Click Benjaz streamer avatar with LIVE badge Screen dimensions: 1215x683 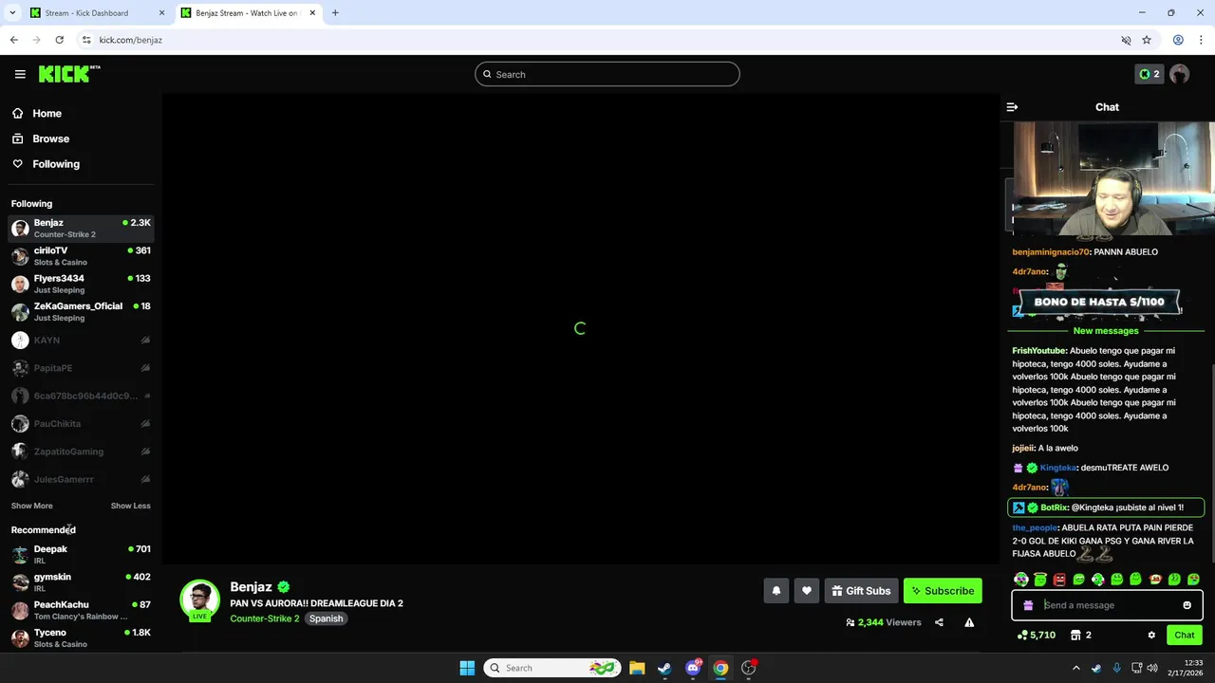199,600
